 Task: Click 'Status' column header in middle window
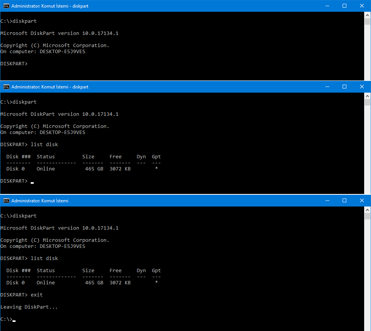46,157
